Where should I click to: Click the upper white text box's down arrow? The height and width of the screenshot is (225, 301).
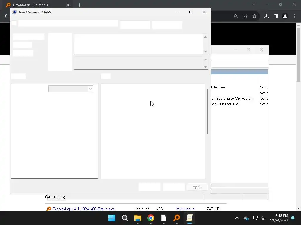[205, 52]
